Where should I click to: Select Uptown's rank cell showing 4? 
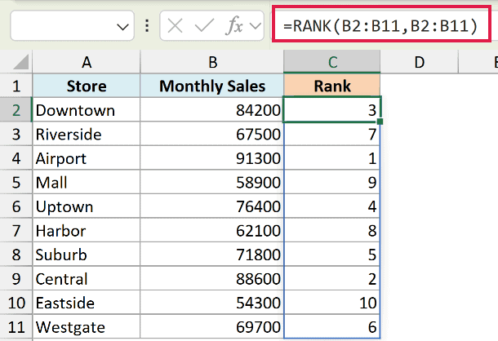click(332, 206)
